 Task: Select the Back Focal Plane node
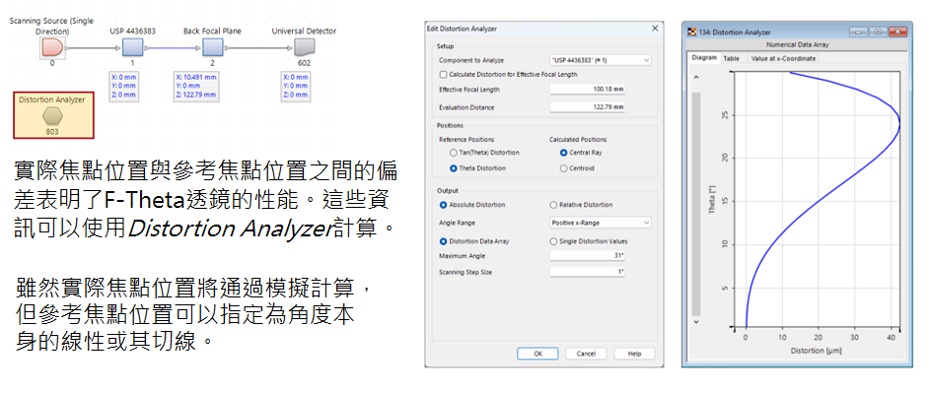click(x=213, y=47)
